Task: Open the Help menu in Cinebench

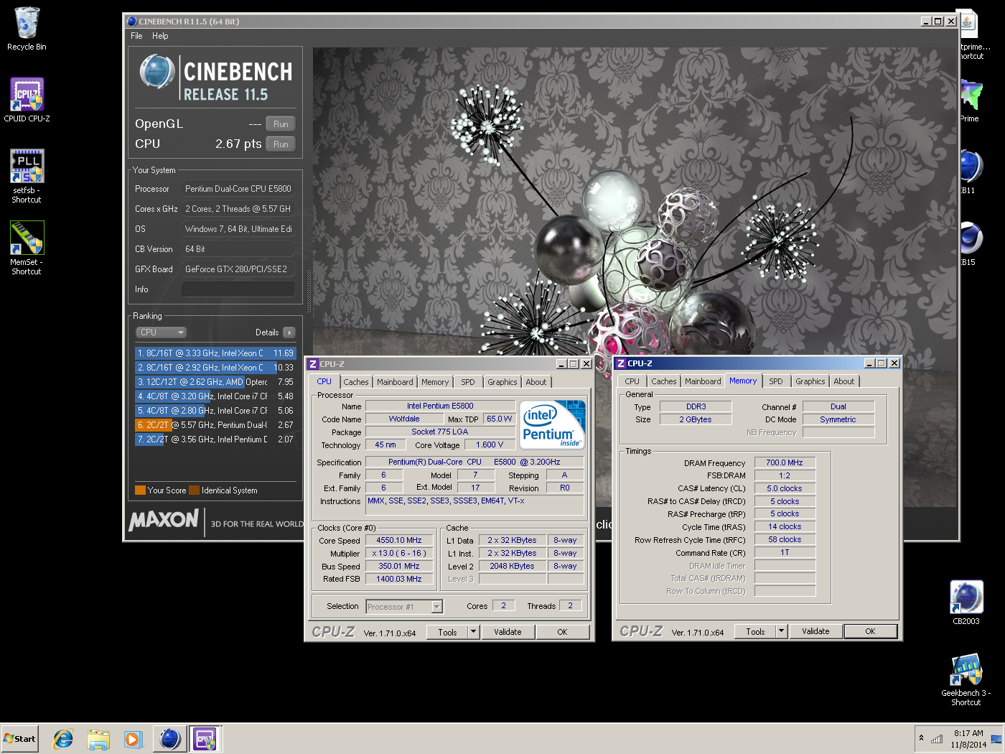Action: [x=160, y=36]
